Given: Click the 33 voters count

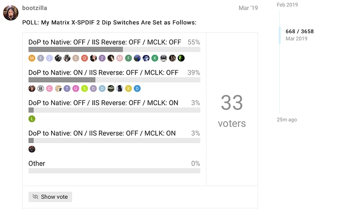Looking at the screenshot, I should [232, 111].
